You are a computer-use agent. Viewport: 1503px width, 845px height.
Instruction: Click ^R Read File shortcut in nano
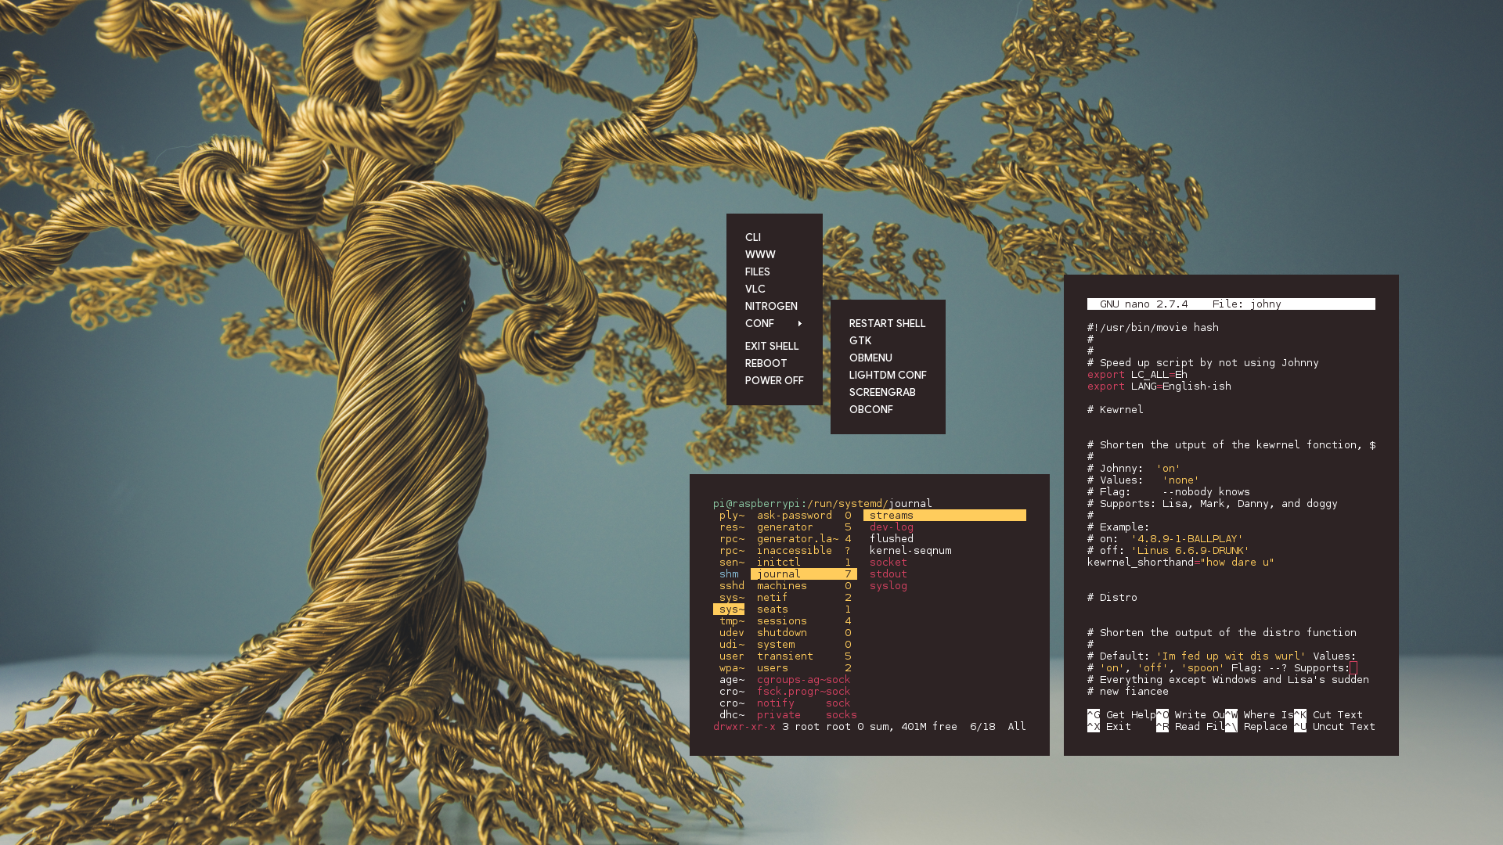click(x=1191, y=726)
